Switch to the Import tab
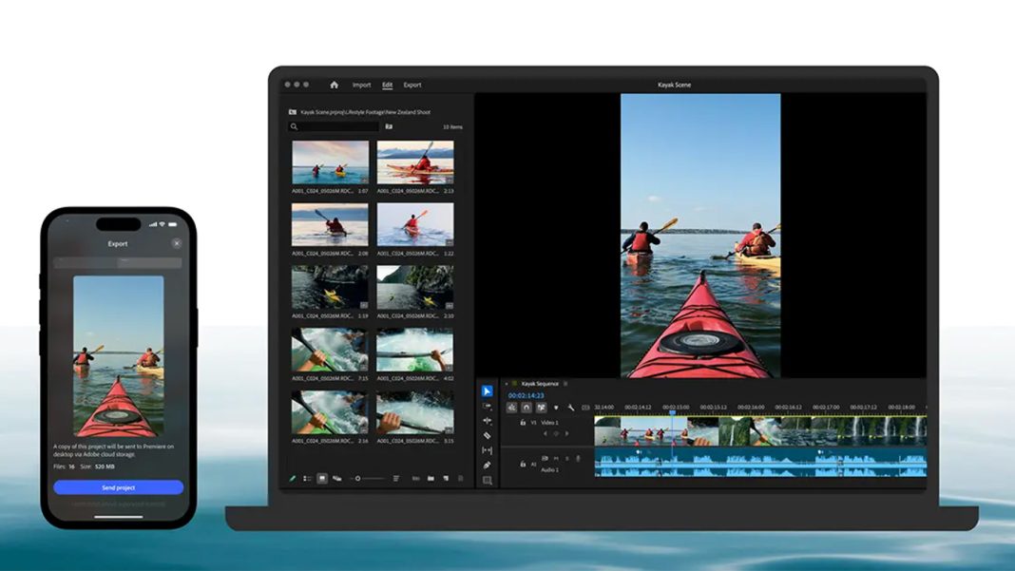The width and height of the screenshot is (1015, 571). (x=361, y=85)
